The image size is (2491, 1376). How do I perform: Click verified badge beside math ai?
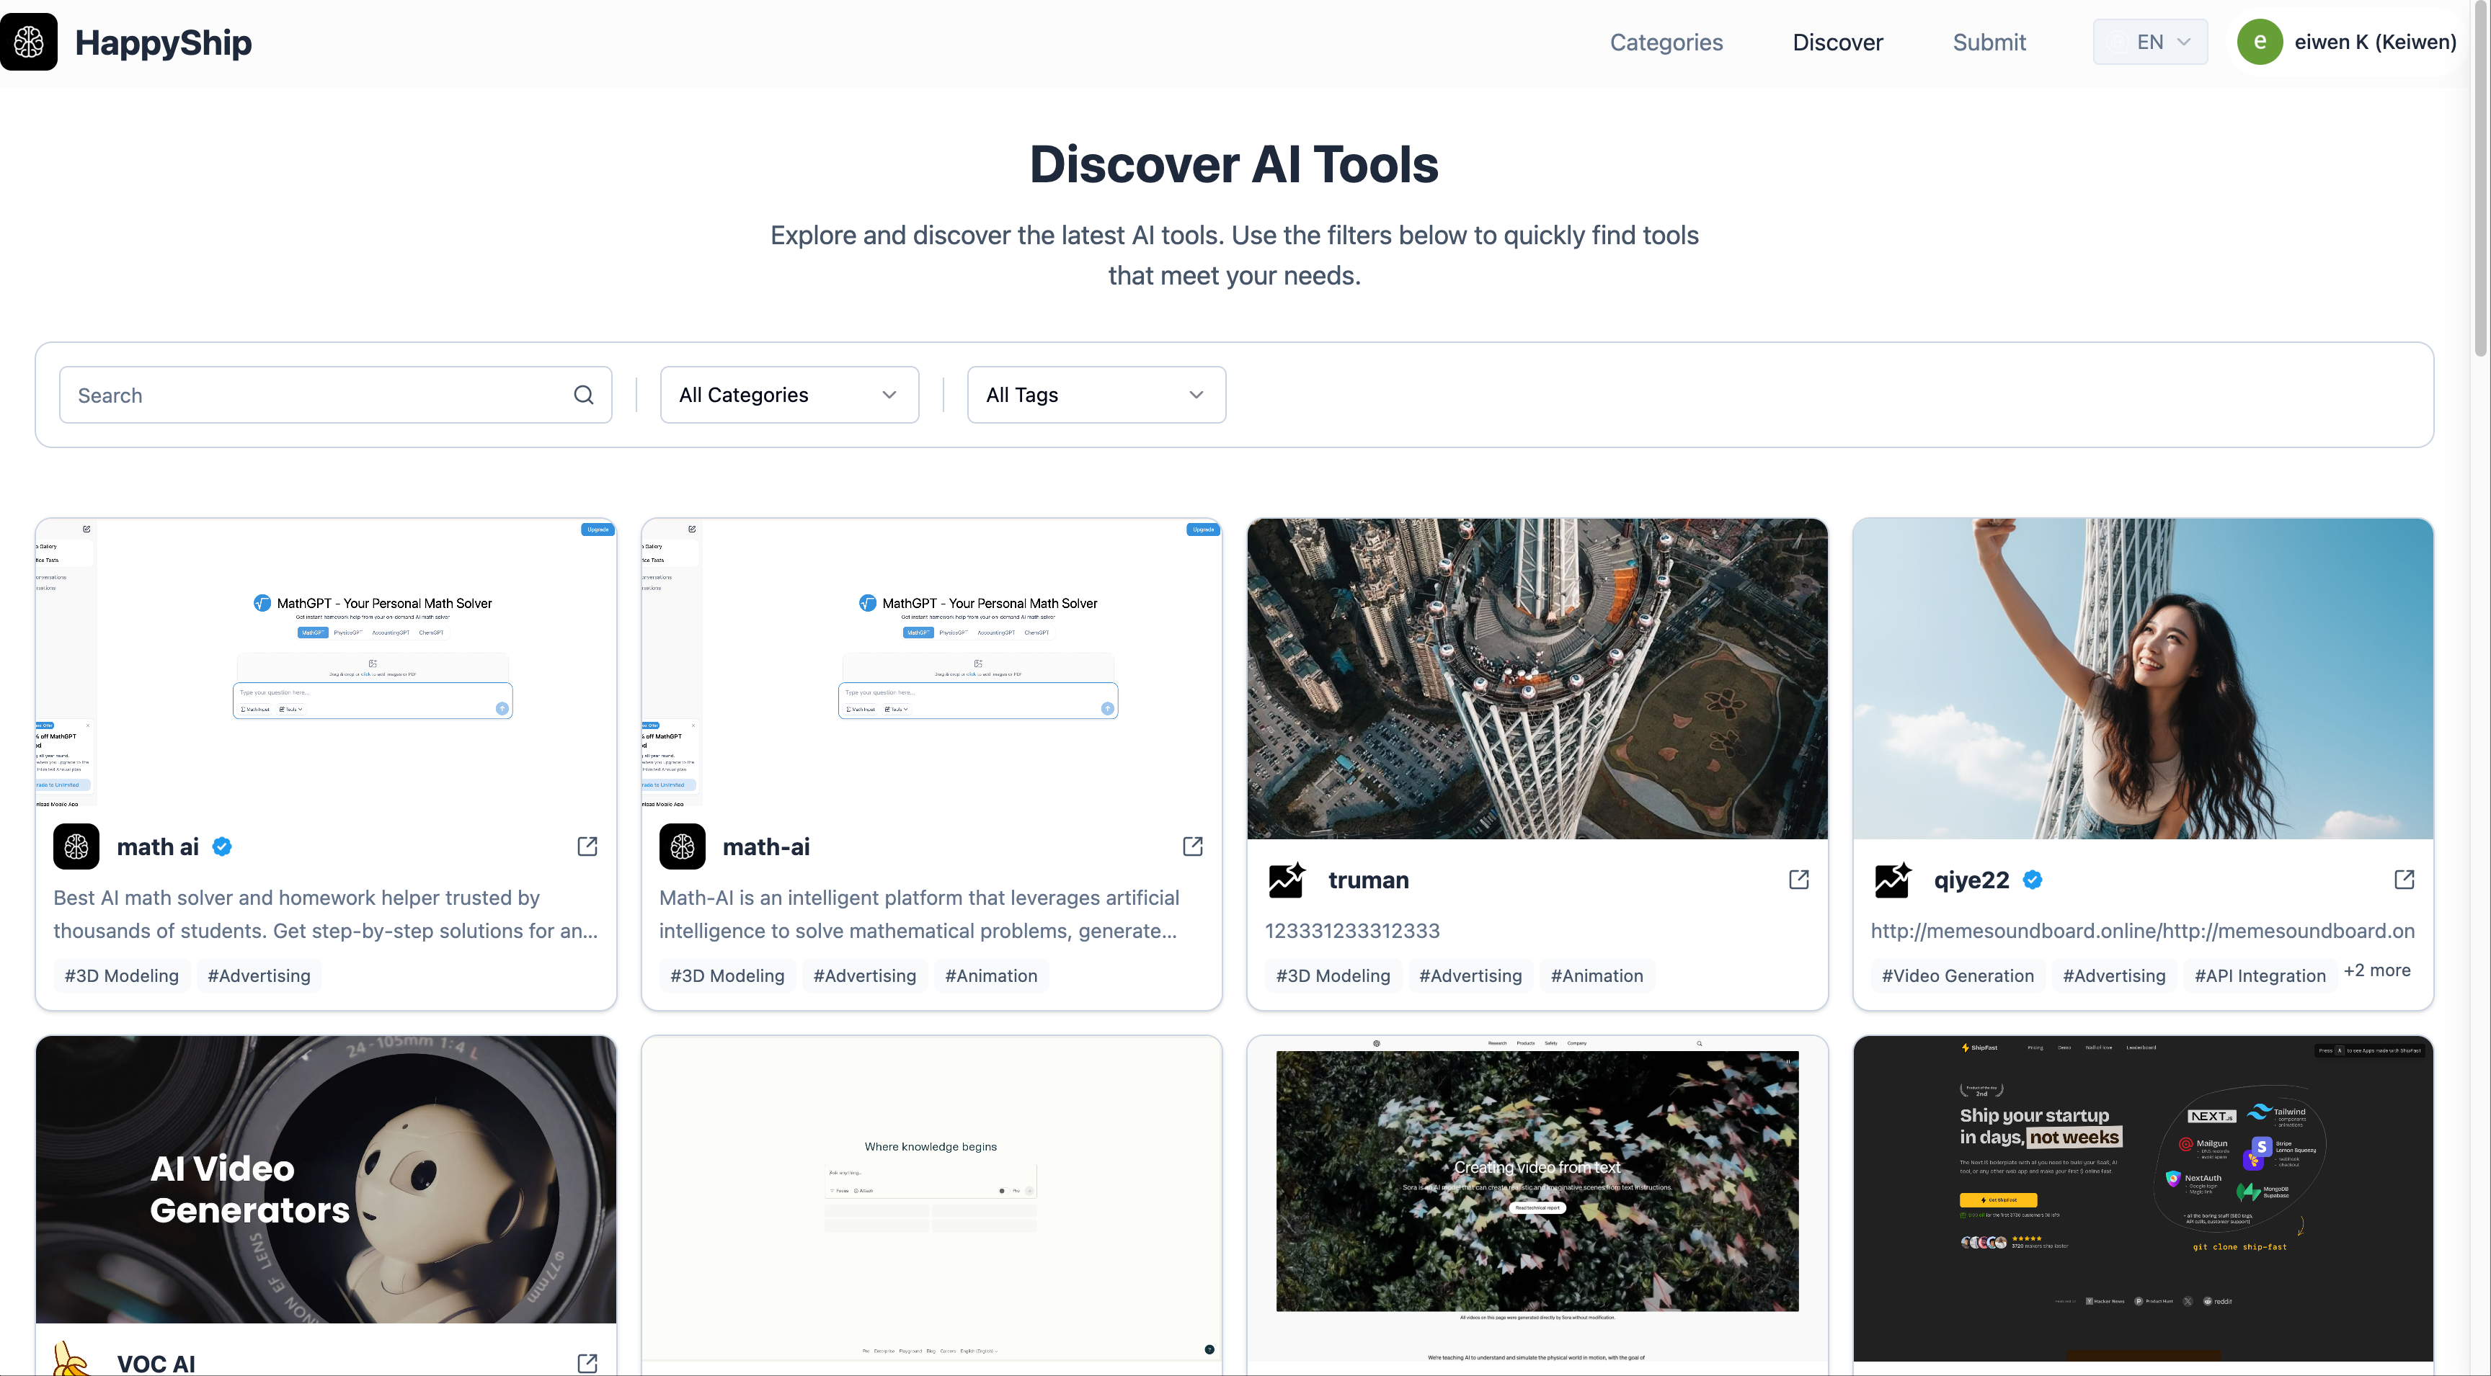(223, 846)
